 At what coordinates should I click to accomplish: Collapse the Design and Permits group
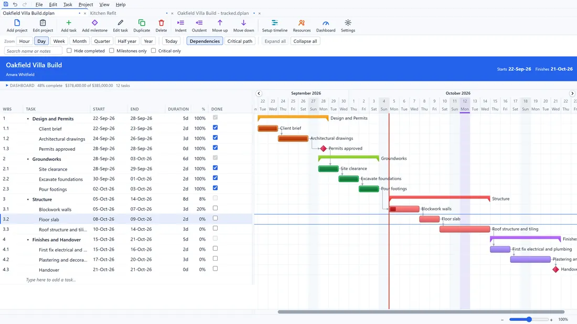pyautogui.click(x=28, y=119)
